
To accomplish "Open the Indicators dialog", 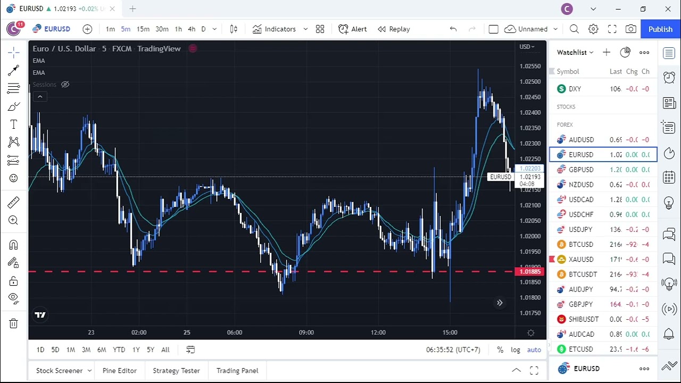I will pos(275,29).
